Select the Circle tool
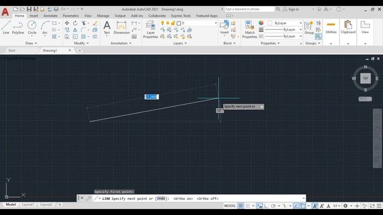 coord(32,27)
